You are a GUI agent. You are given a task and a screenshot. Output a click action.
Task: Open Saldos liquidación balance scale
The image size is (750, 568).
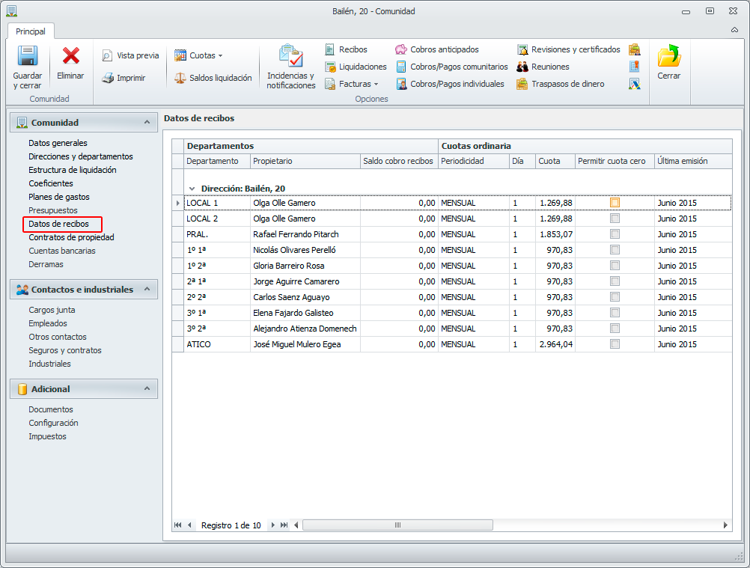[213, 78]
